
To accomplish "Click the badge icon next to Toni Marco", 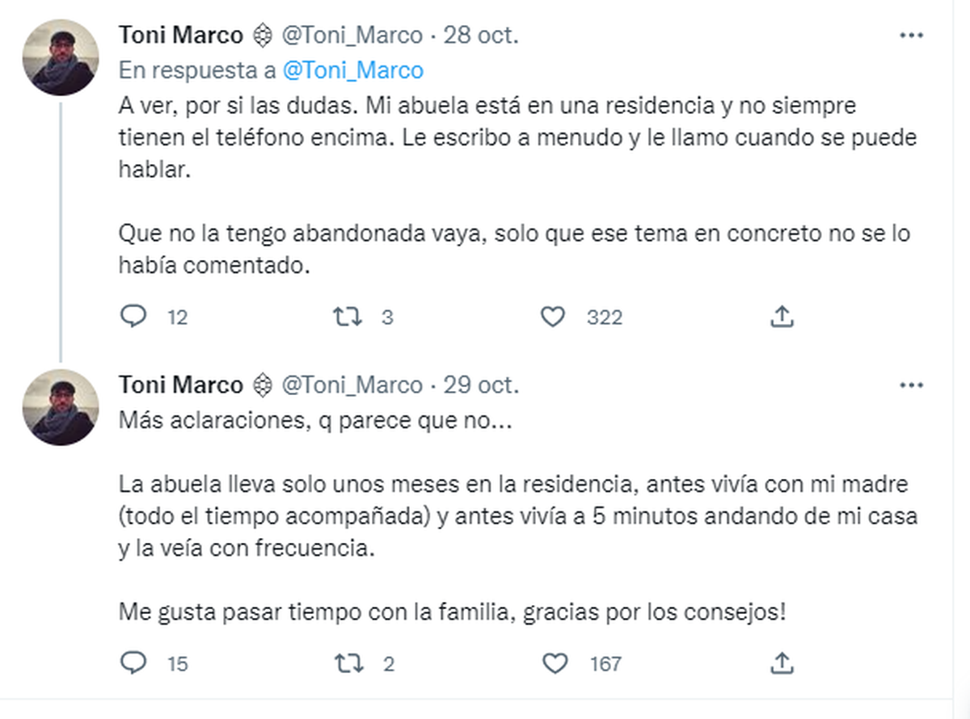I will click(x=264, y=35).
